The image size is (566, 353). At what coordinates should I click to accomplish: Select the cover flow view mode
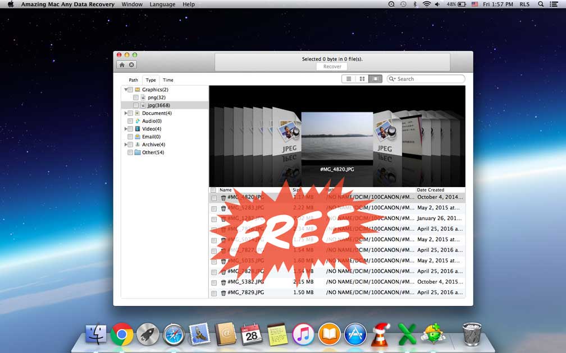(x=376, y=79)
